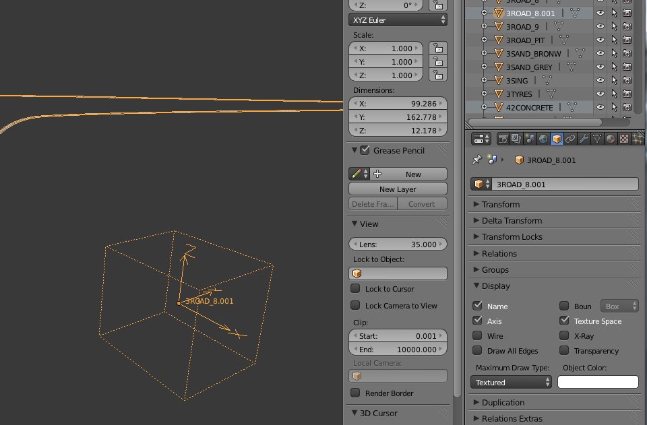647x425 pixels.
Task: Click the Grease Pencil plus icon
Action: tap(377, 174)
